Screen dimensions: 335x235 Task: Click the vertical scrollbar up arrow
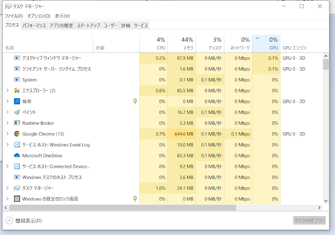pos(326,56)
